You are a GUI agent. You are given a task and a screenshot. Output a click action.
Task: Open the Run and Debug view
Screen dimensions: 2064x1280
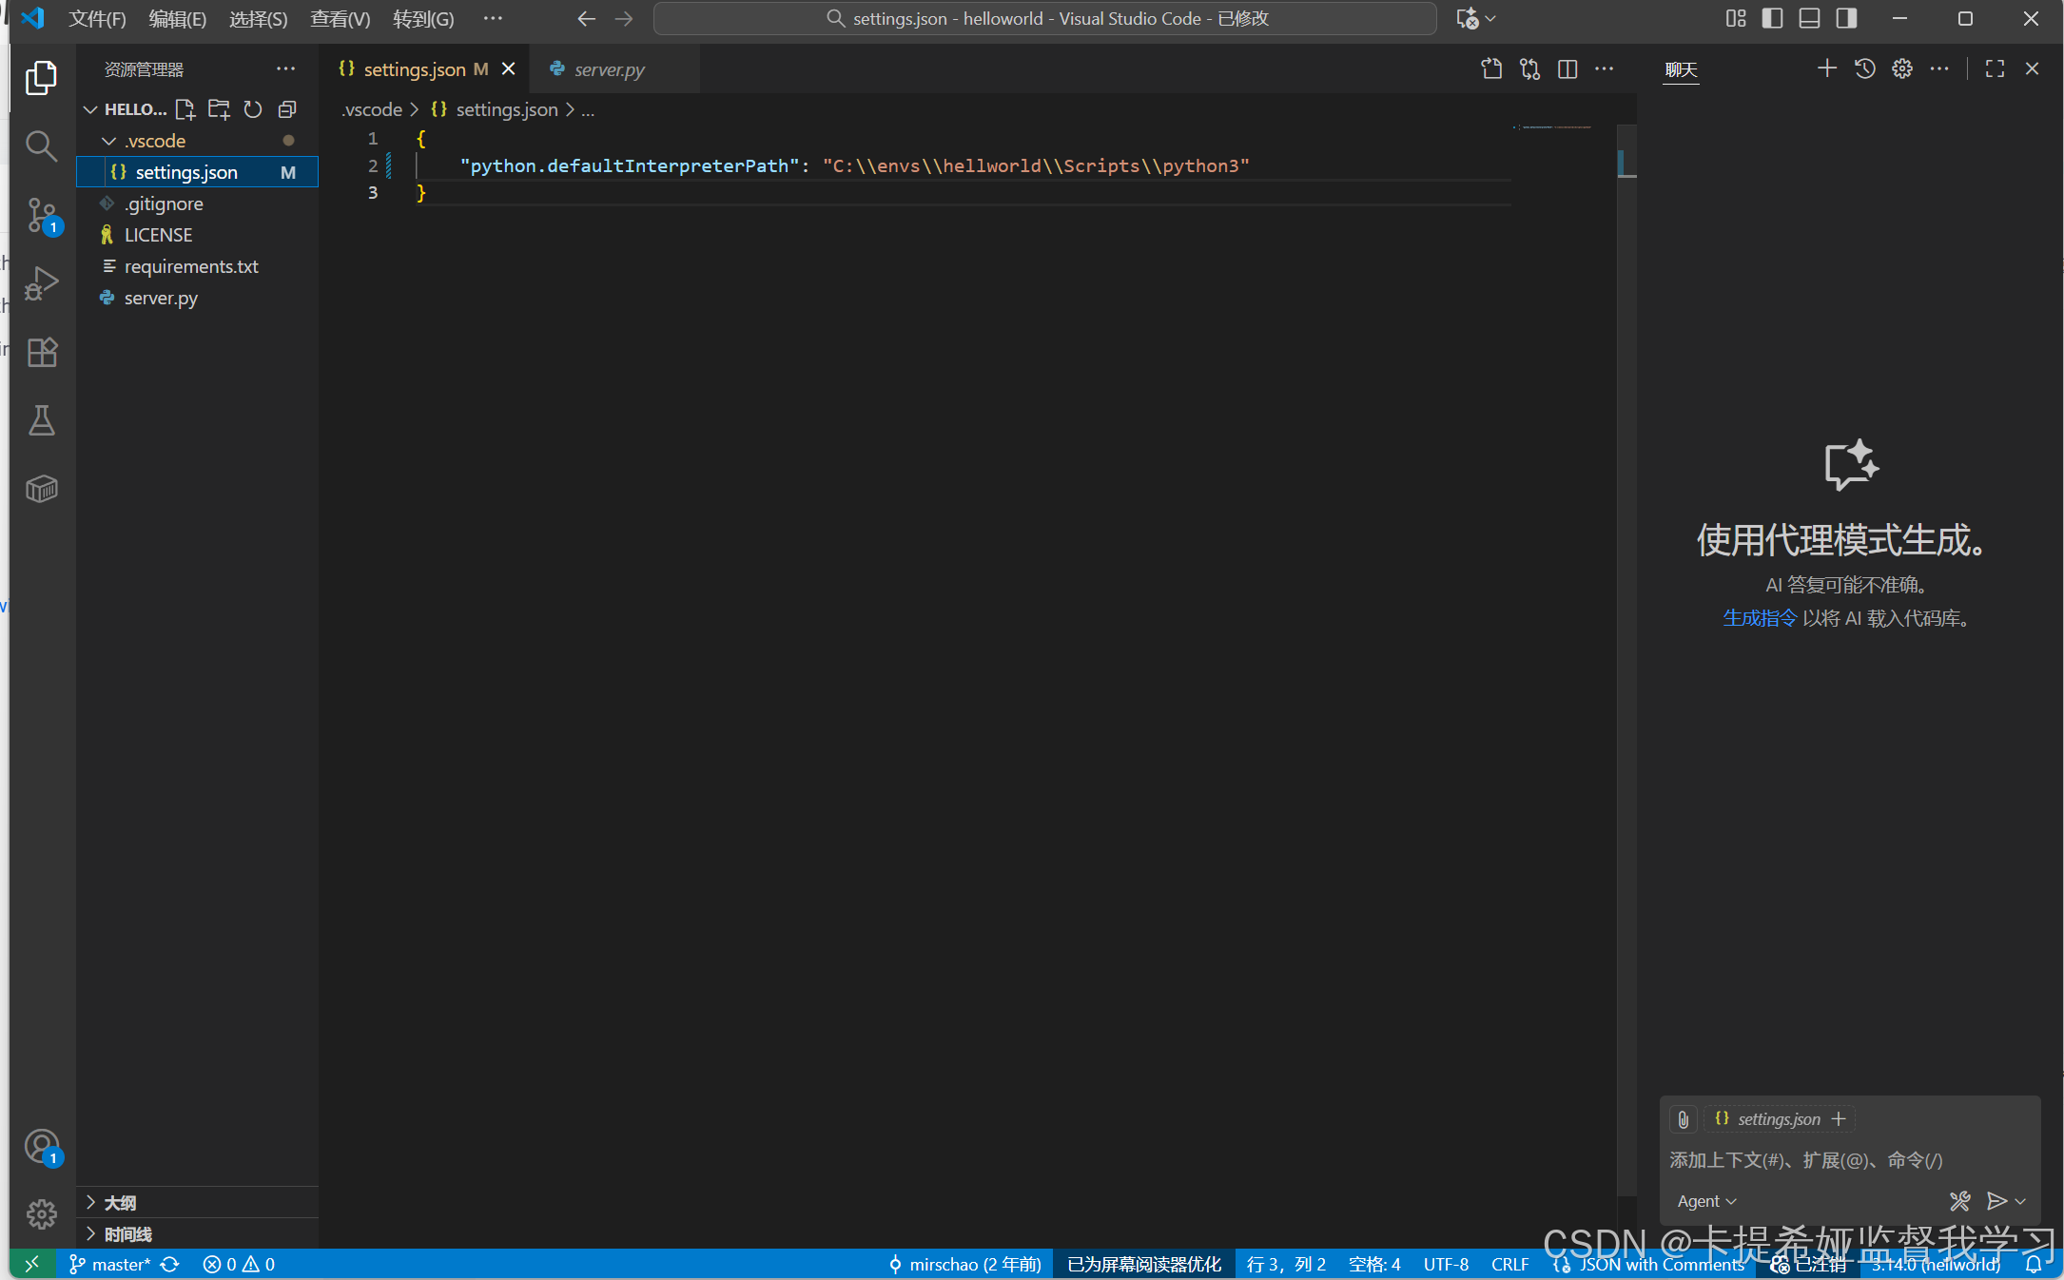click(x=41, y=283)
